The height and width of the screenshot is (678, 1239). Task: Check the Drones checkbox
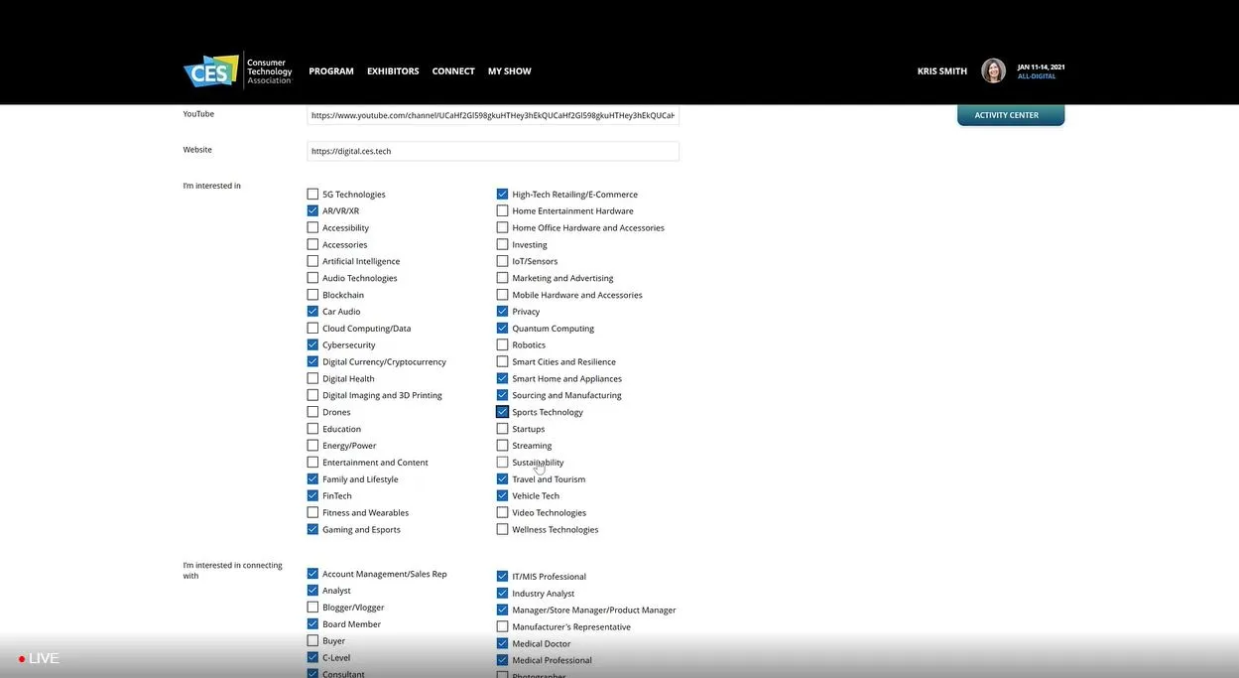tap(312, 412)
